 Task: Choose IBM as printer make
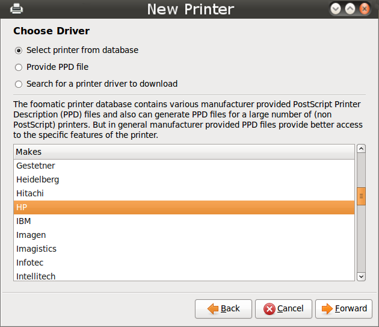click(184, 221)
